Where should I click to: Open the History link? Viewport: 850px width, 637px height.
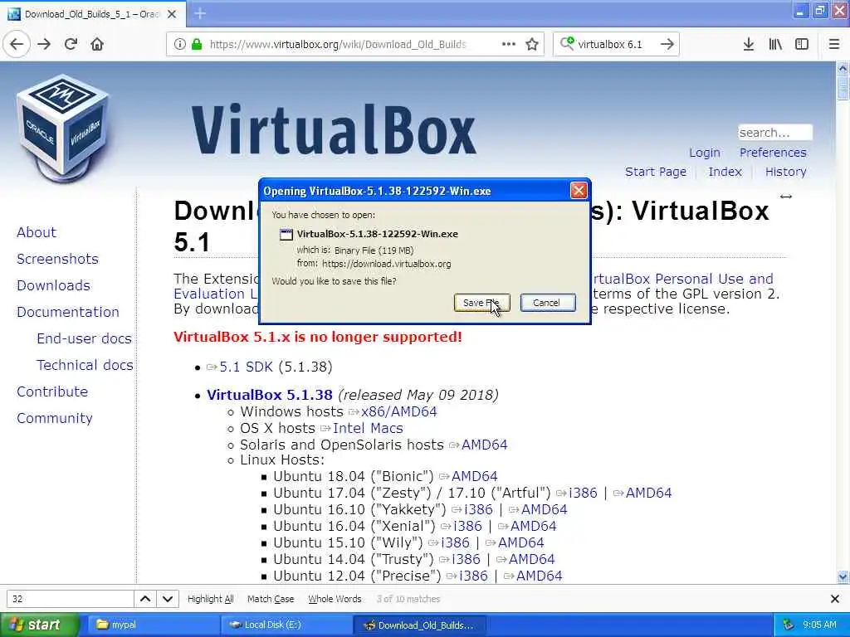point(785,172)
